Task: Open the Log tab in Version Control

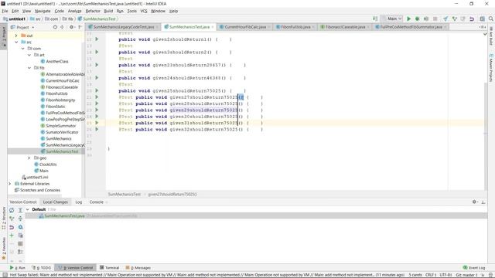Action: [x=79, y=202]
